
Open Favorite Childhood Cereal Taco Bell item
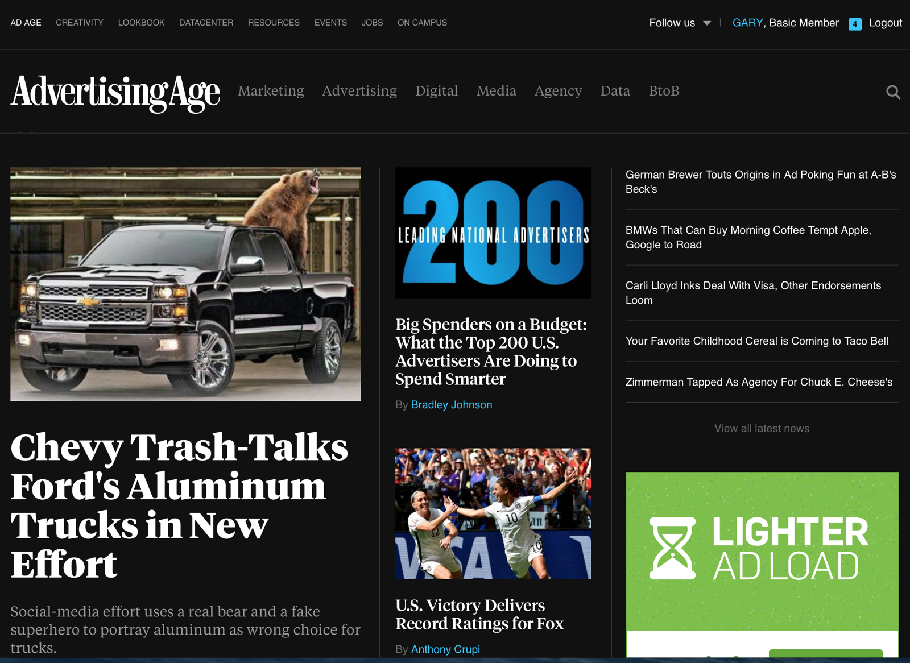pos(757,341)
